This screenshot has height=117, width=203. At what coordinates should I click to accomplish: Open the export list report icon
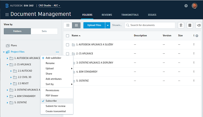click(190, 25)
